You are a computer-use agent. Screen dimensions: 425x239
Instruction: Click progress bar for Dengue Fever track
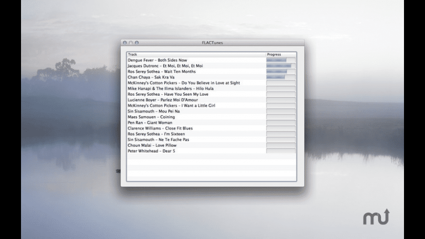pyautogui.click(x=281, y=60)
